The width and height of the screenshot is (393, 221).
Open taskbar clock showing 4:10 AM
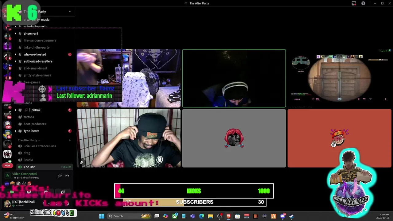click(x=383, y=216)
